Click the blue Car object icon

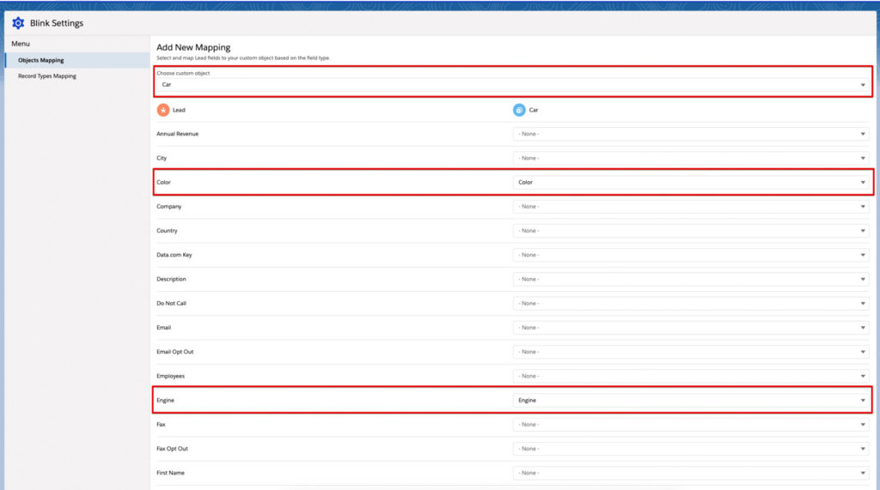point(519,110)
